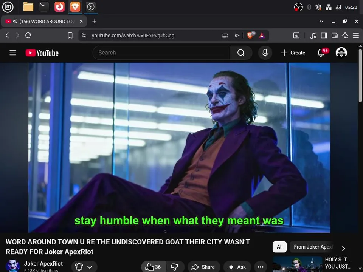This screenshot has width=363, height=272.
Task: Show the calendar from the 05:23 clock
Action: click(x=351, y=7)
